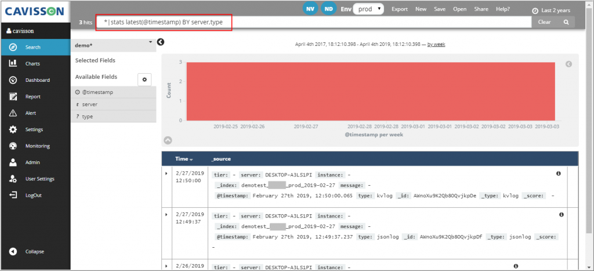Click the LogOut sidebar item
Image resolution: width=594 pixels, height=271 pixels.
pos(33,196)
